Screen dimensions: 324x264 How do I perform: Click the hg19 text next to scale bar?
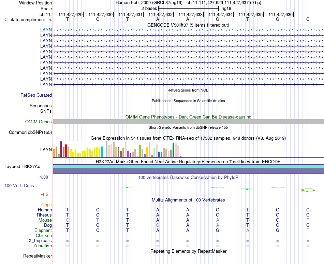tap(226, 9)
